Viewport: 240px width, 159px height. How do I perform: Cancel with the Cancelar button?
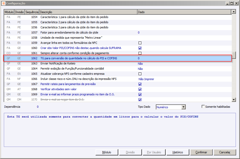pyautogui.click(x=225, y=152)
